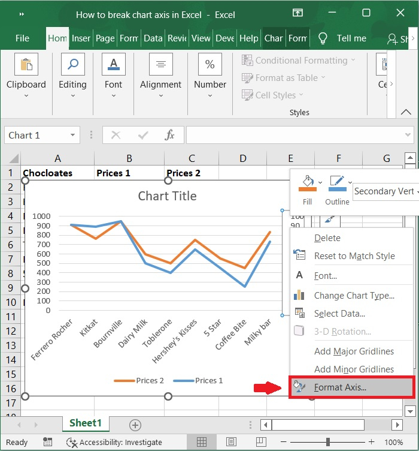419x451 pixels.
Task: Switch to Normal view icon
Action: (x=202, y=442)
